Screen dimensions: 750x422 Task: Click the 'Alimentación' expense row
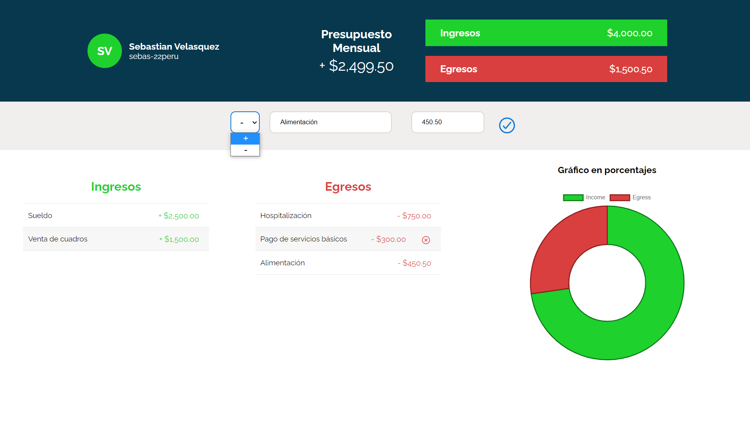click(x=348, y=263)
